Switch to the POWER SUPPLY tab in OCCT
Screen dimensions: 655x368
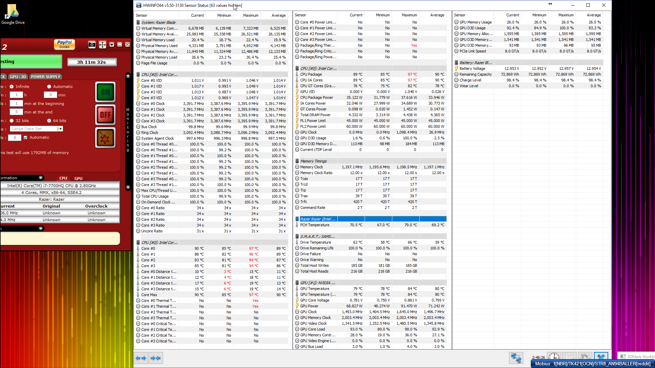(46, 77)
